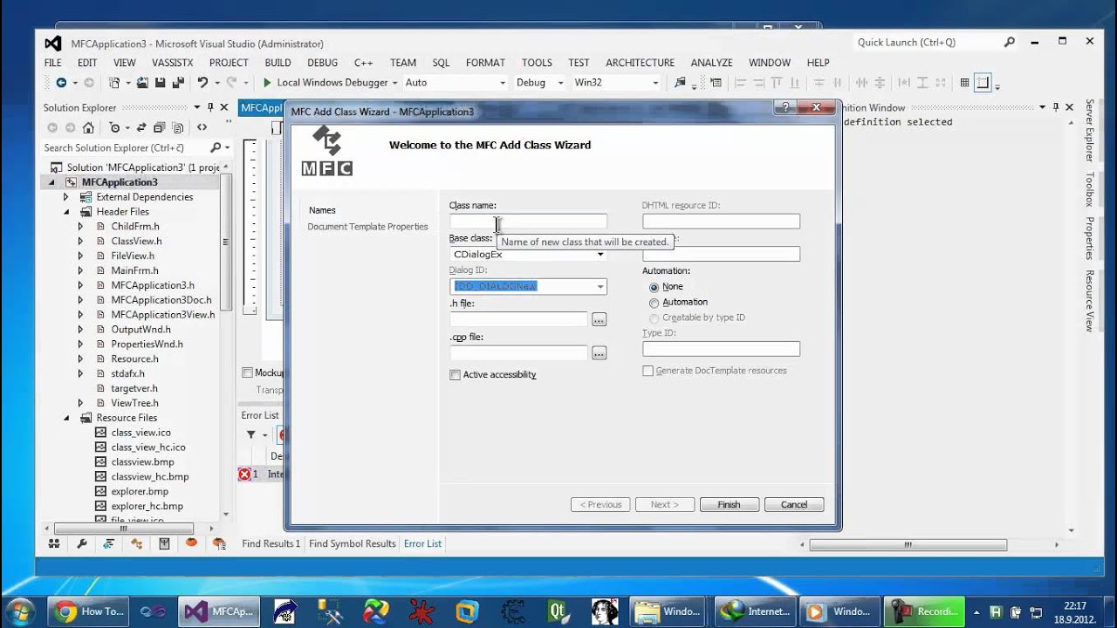Click the Collapse All icon in Solution Explorer
1117x628 pixels.
[x=160, y=127]
